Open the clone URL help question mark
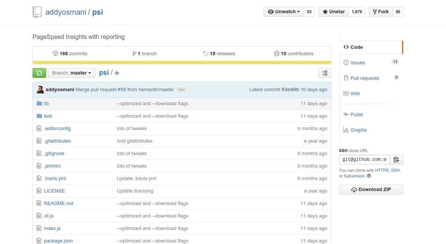 pyautogui.click(x=369, y=176)
